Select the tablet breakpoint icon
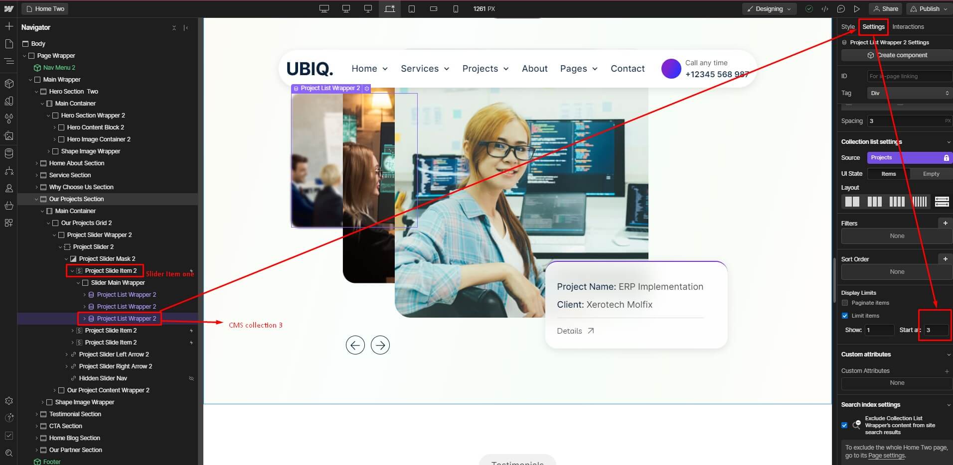Screen dimensions: 953x465 click(412, 8)
